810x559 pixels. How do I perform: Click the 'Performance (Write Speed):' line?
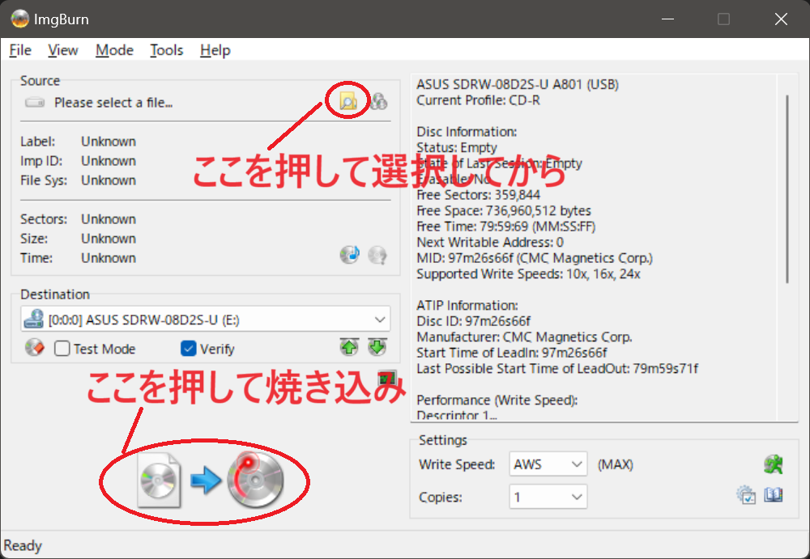tap(497, 400)
